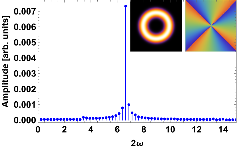Image resolution: width=237 pixels, height=148 pixels.
Task: Click the top-right corner of phase map inset
Action: 236,0
